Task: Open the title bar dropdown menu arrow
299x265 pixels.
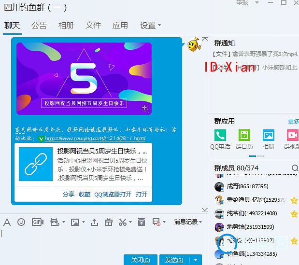Action: point(257,3)
